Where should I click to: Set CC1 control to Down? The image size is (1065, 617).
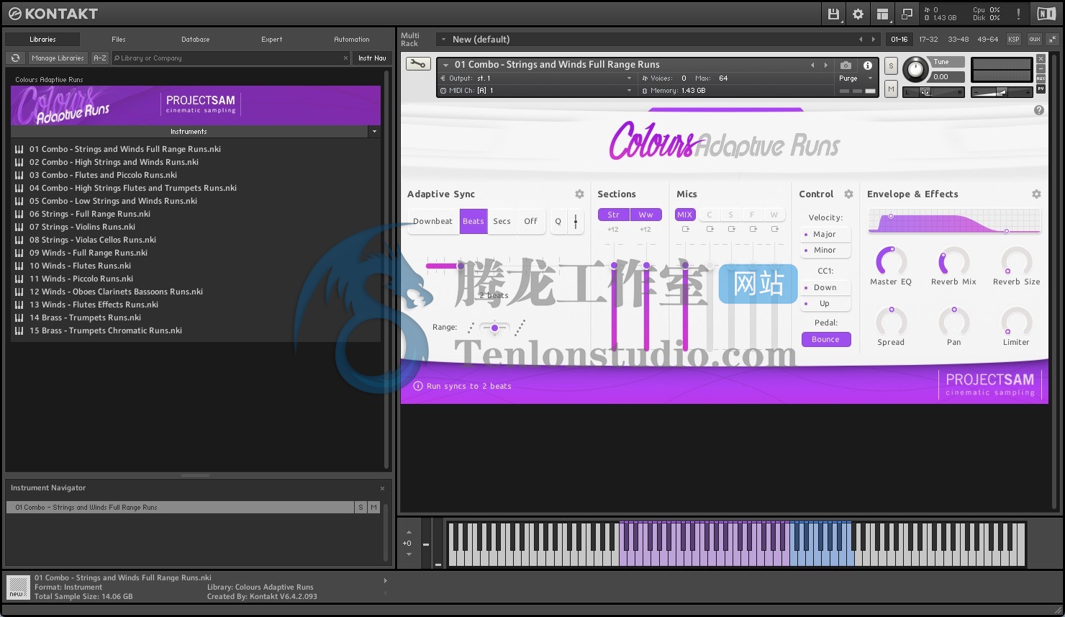pyautogui.click(x=825, y=287)
